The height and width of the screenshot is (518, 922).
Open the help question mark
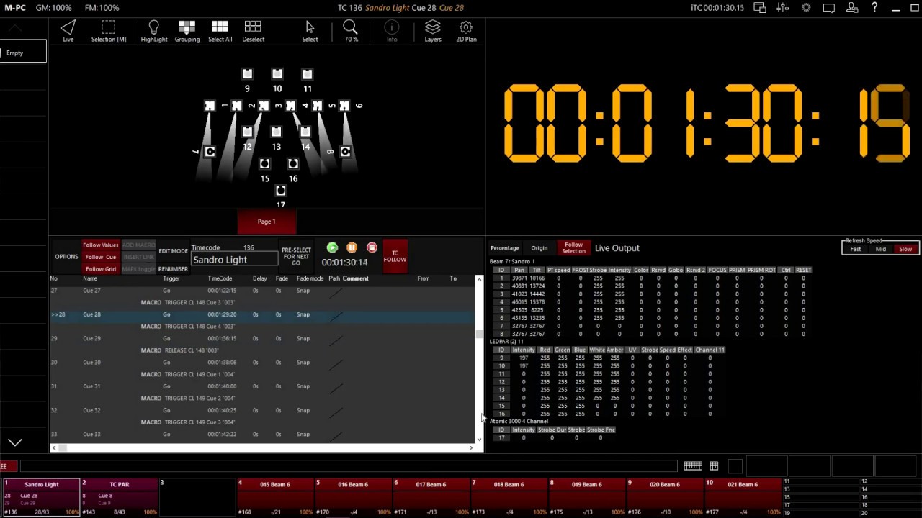point(874,8)
